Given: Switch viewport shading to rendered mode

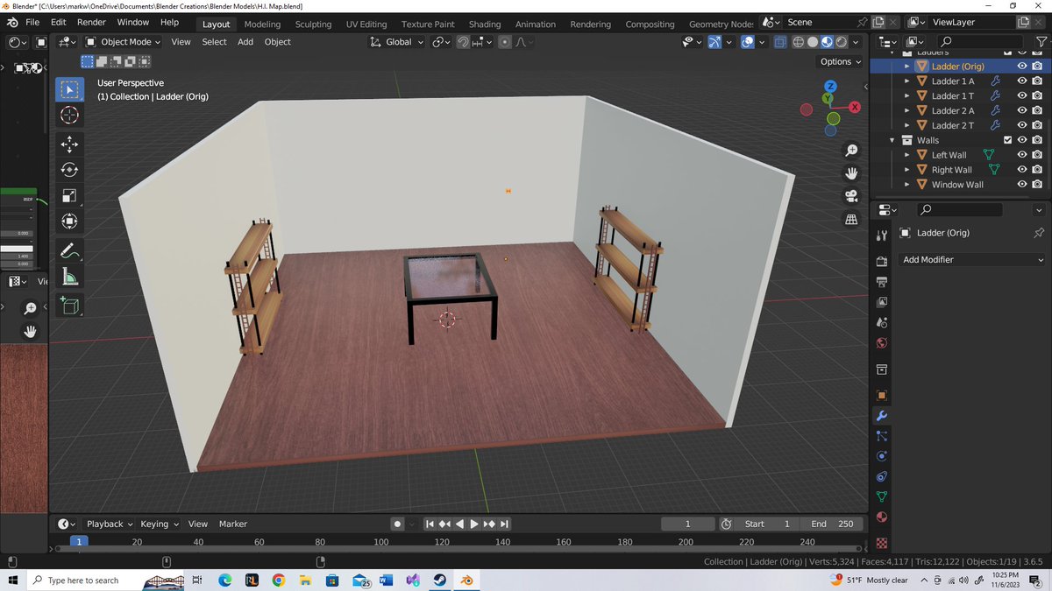Looking at the screenshot, I should click(842, 42).
